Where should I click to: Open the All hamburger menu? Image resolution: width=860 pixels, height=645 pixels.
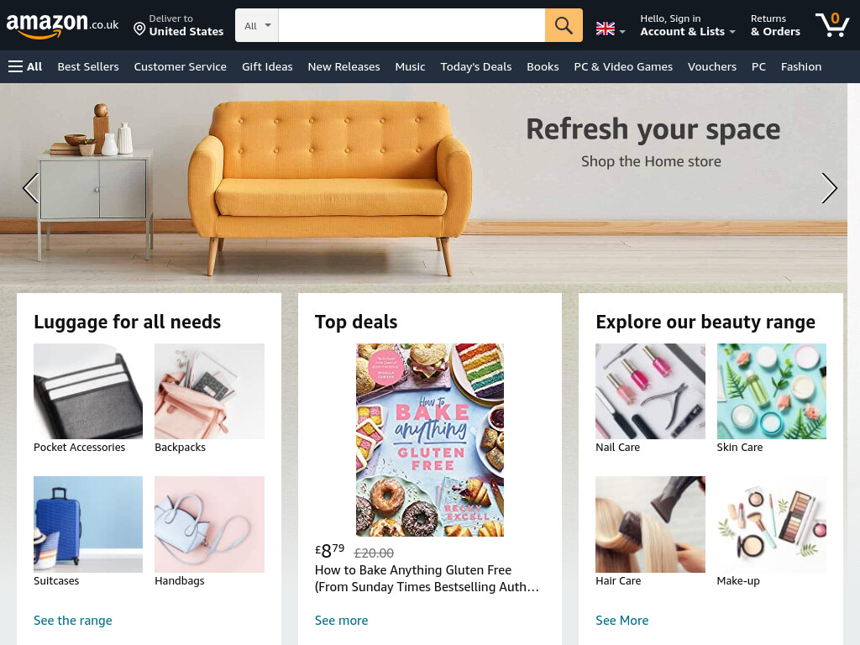25,67
